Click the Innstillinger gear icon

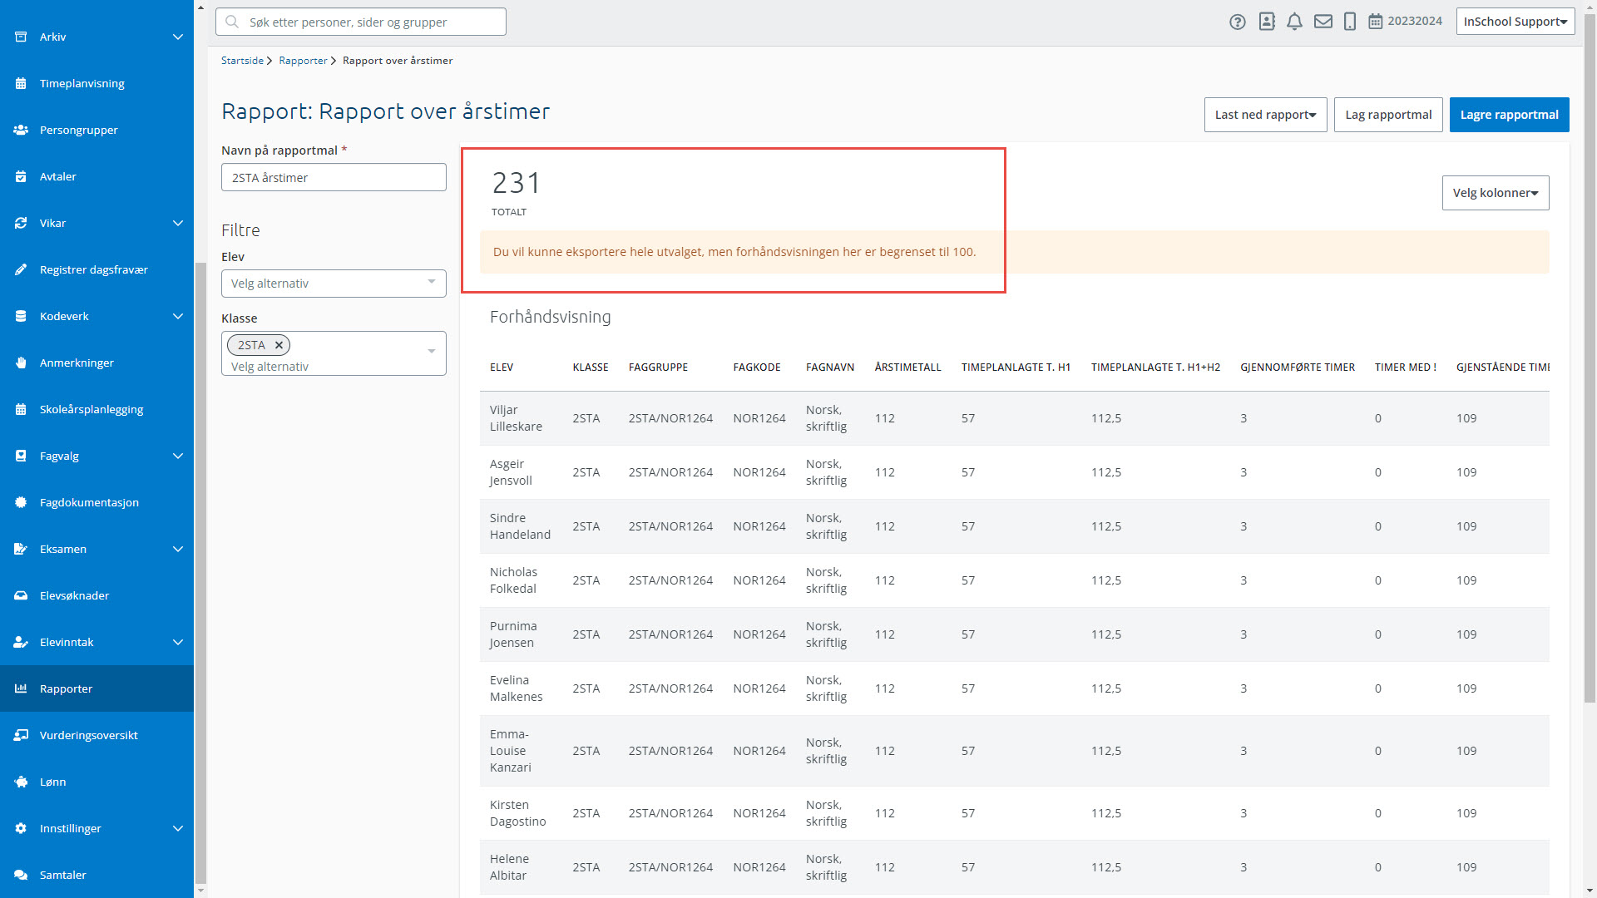click(21, 828)
